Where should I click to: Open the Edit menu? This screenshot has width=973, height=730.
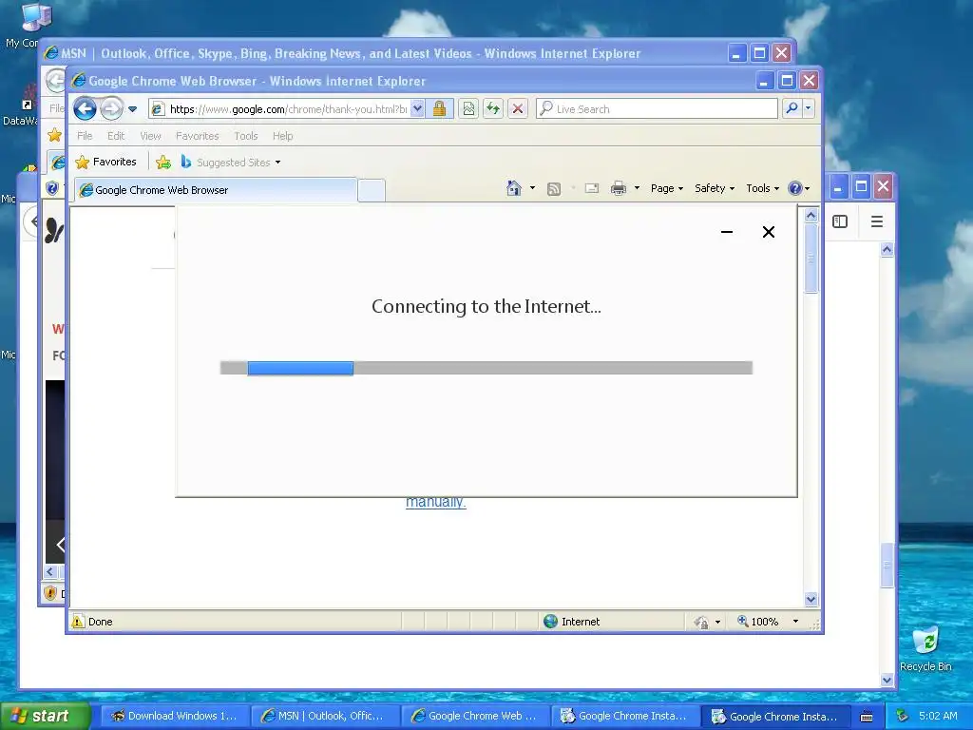(116, 136)
